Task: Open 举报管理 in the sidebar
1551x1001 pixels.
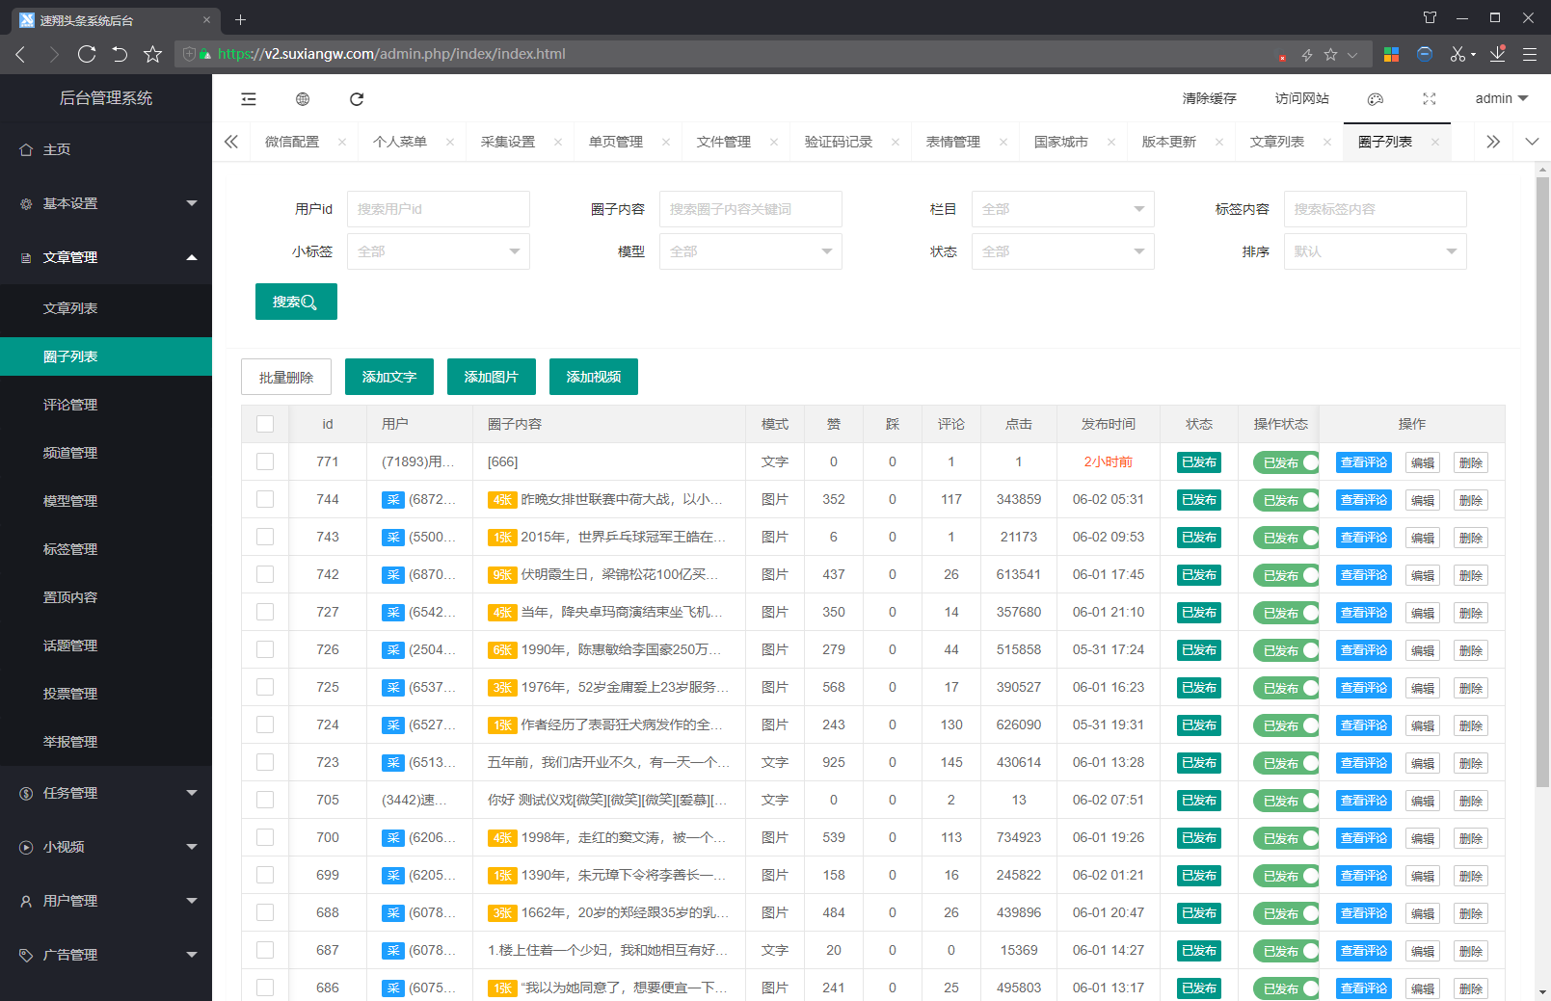Action: [106, 742]
